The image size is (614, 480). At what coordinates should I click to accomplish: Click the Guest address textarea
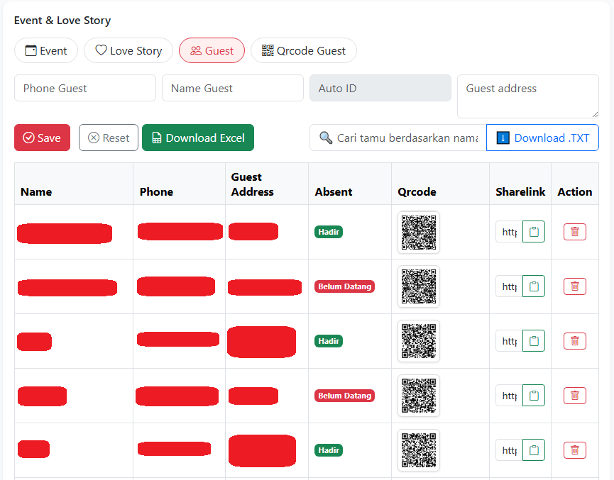pos(527,96)
